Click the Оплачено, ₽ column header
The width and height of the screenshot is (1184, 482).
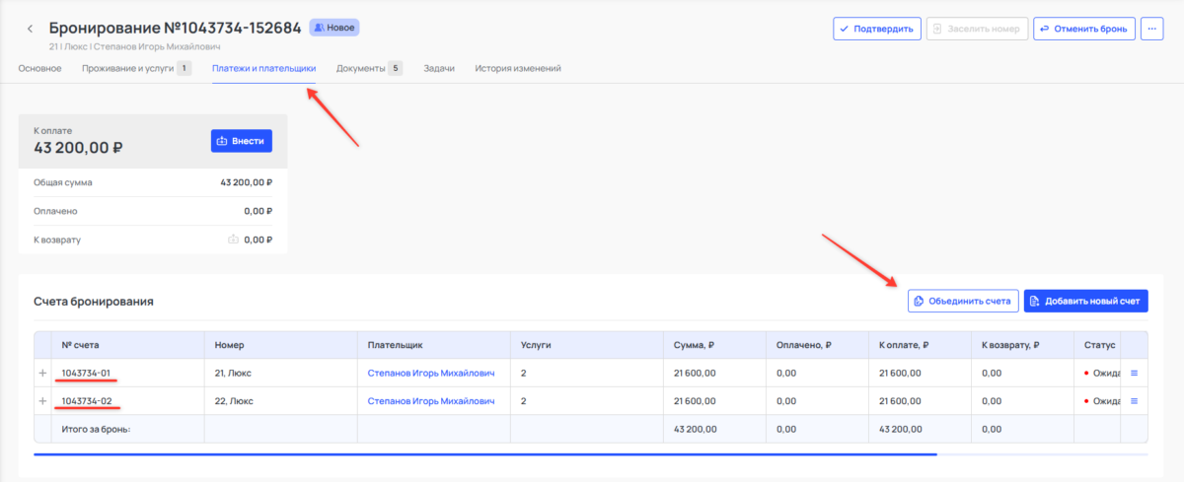tap(817, 345)
